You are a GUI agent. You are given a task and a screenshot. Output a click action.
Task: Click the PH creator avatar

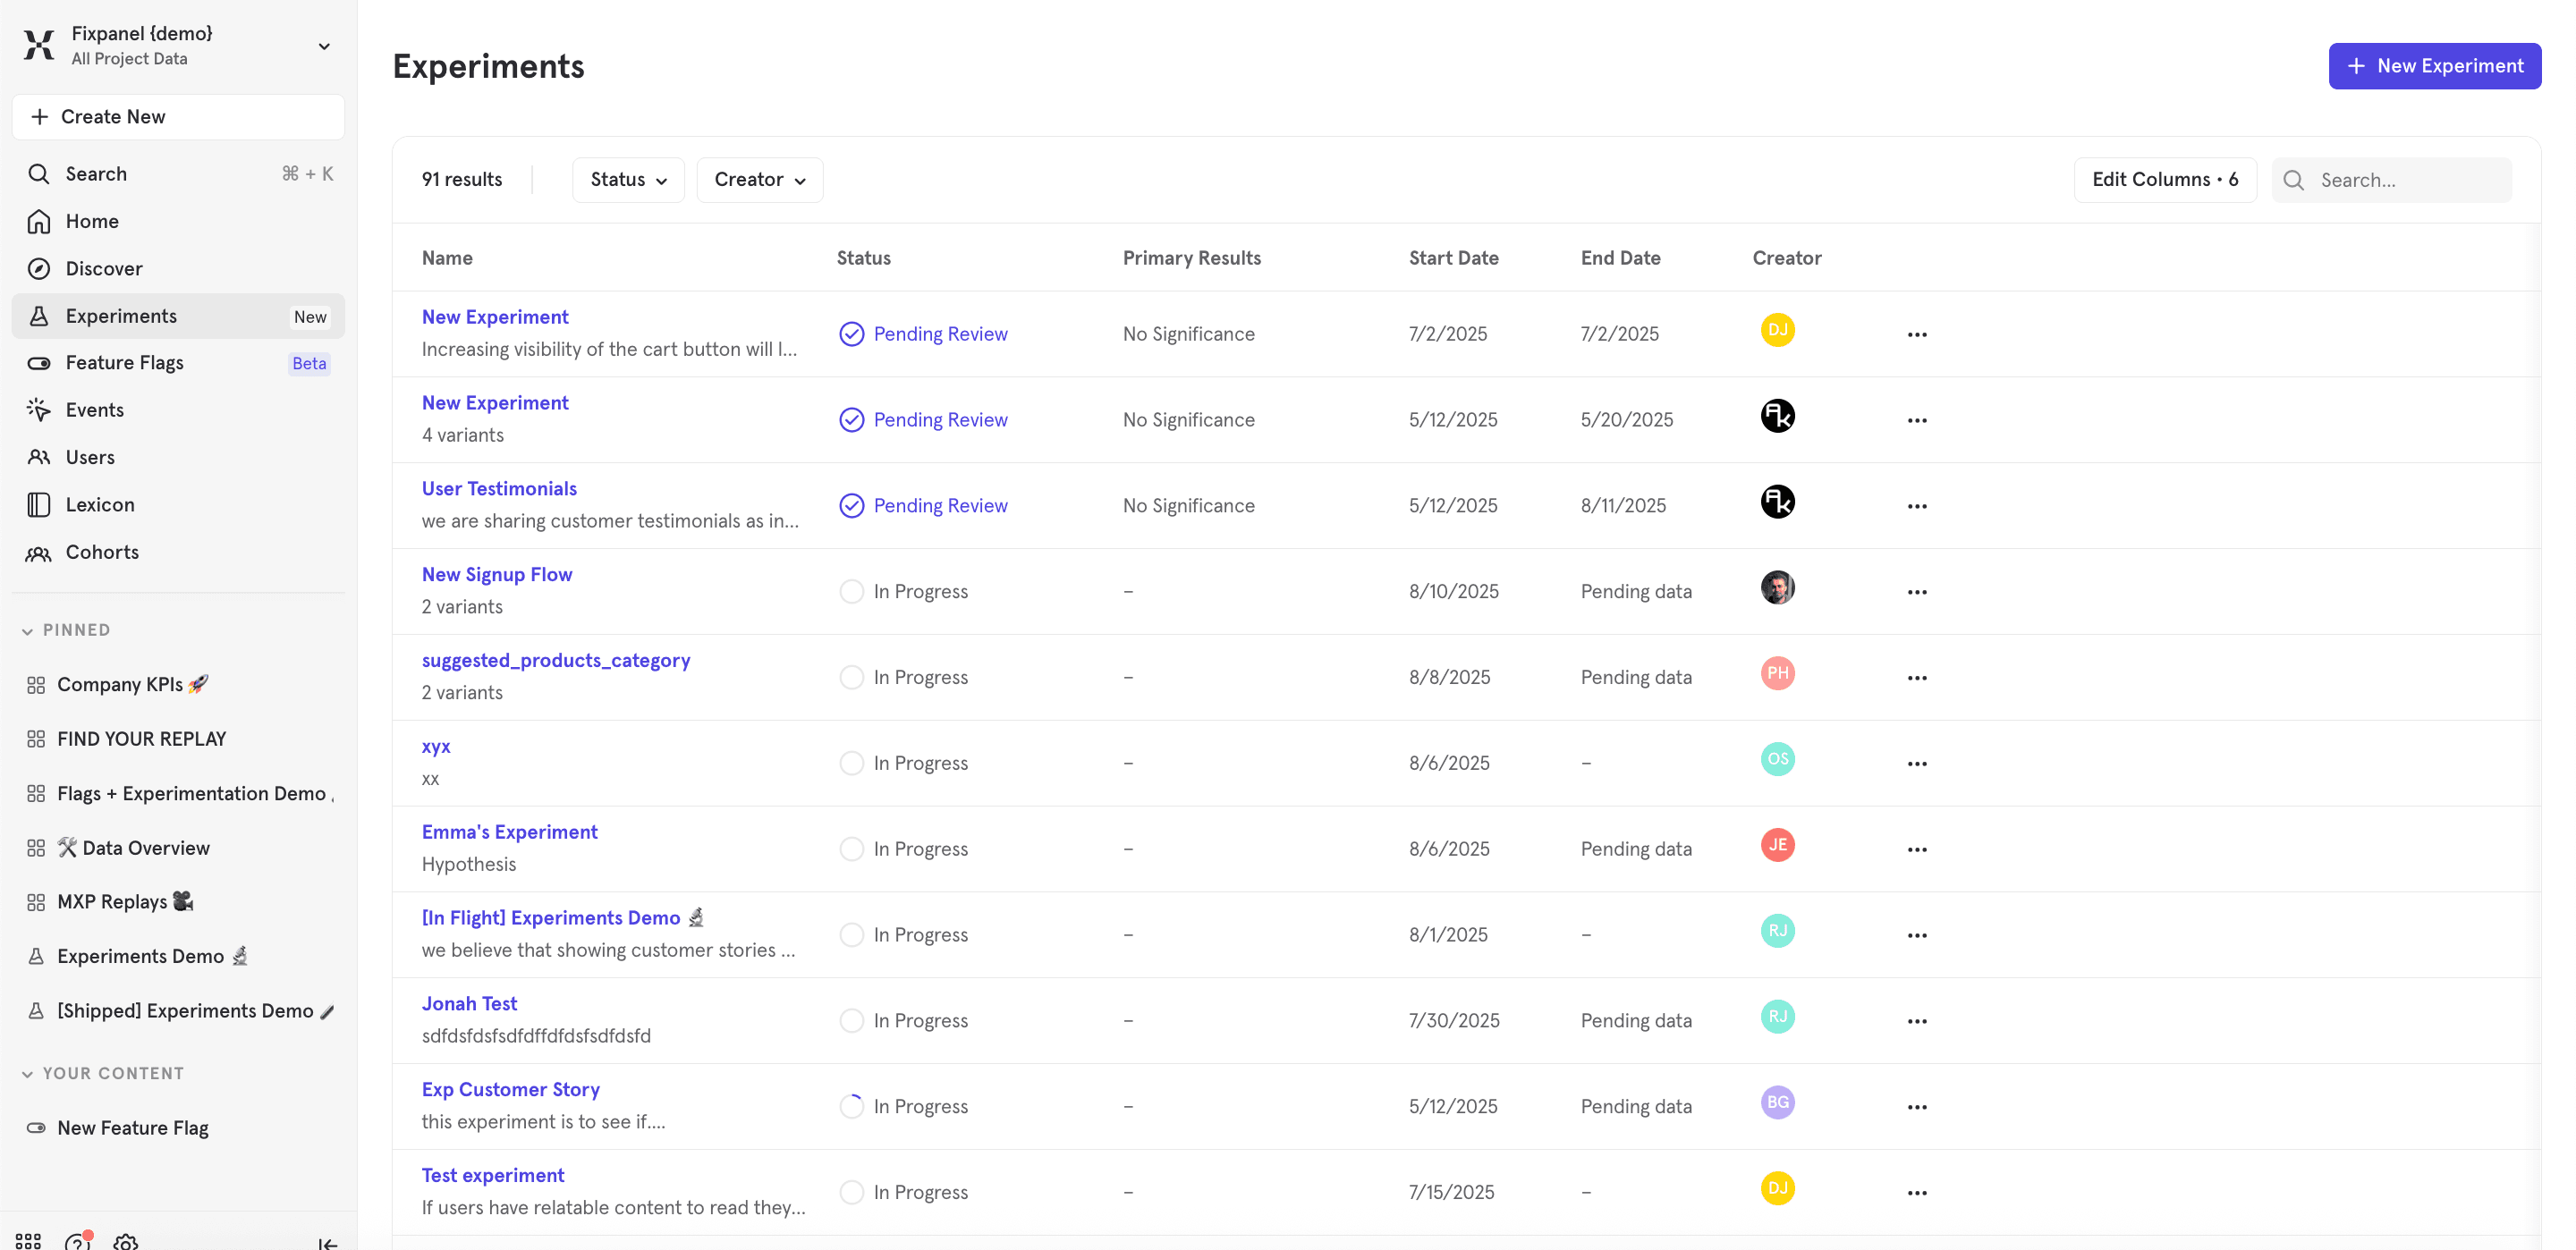(x=1777, y=673)
